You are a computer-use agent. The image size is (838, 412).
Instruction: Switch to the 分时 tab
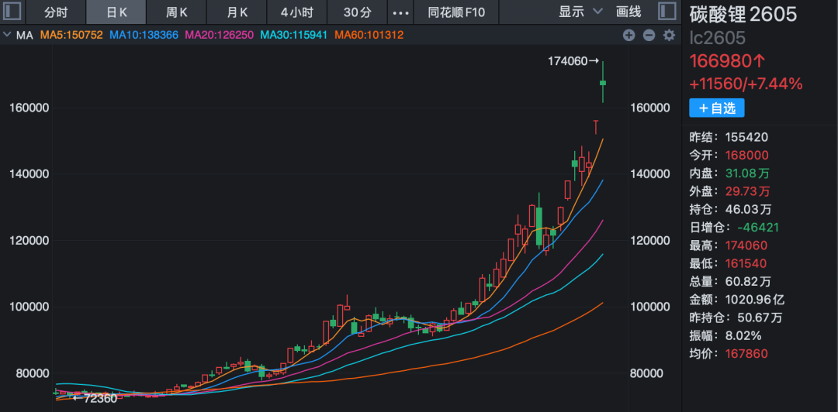(x=56, y=12)
